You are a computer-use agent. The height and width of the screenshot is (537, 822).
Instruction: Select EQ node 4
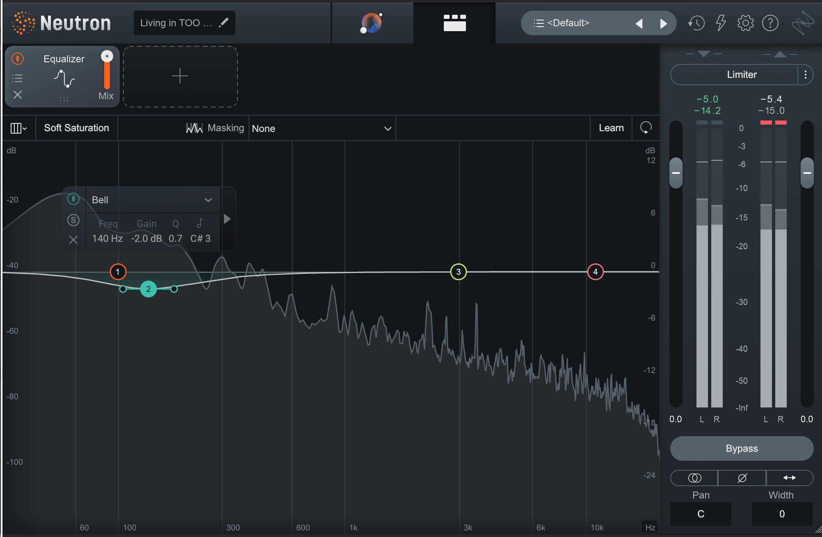pyautogui.click(x=595, y=272)
